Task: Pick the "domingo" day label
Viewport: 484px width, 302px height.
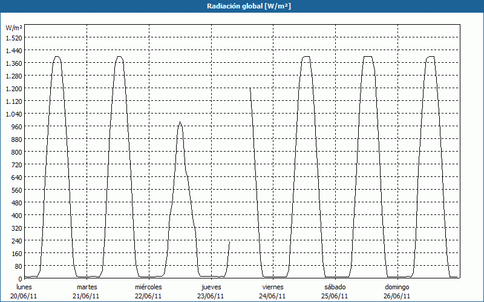Action: 397,287
